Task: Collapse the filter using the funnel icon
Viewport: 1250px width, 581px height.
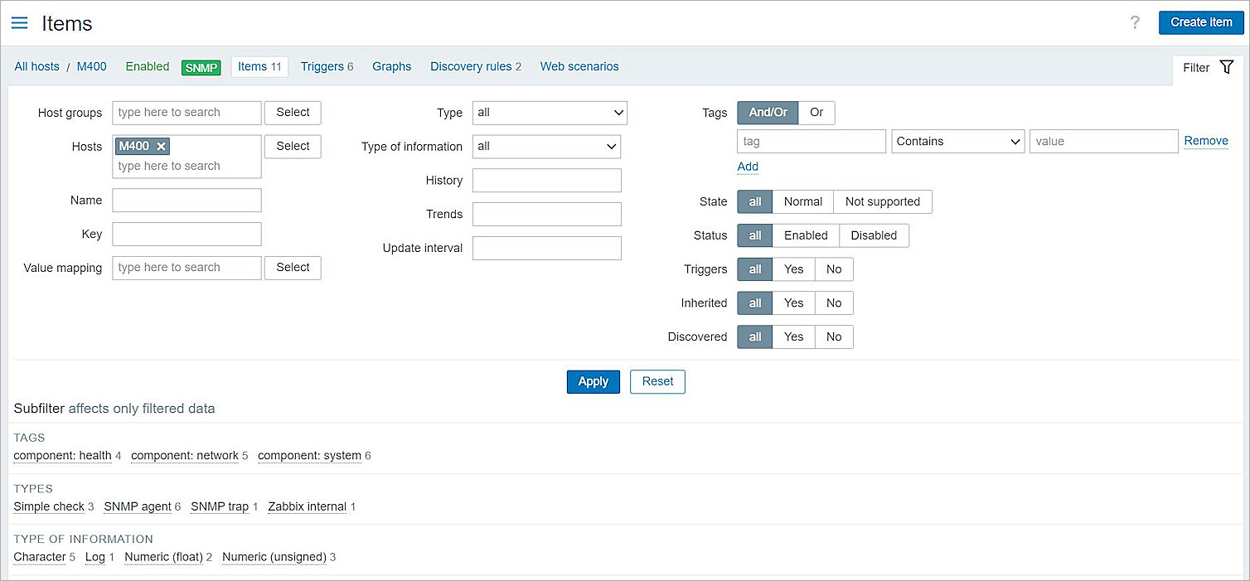Action: pos(1228,67)
